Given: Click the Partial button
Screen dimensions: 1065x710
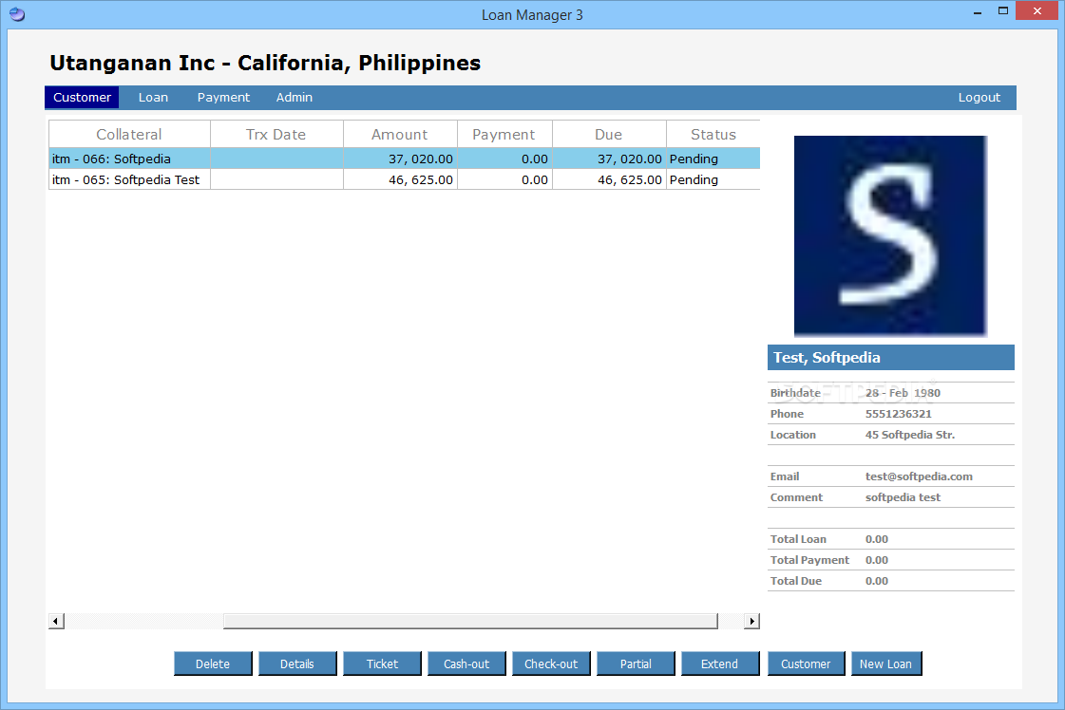Looking at the screenshot, I should tap(636, 663).
